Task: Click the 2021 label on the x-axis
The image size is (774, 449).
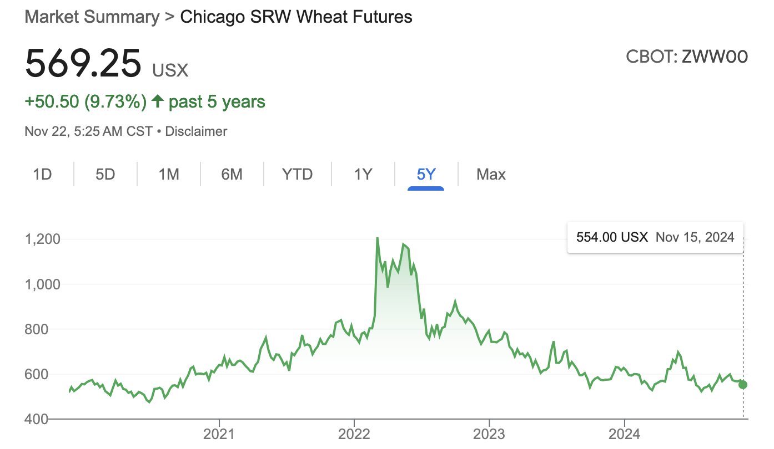Action: pos(219,433)
